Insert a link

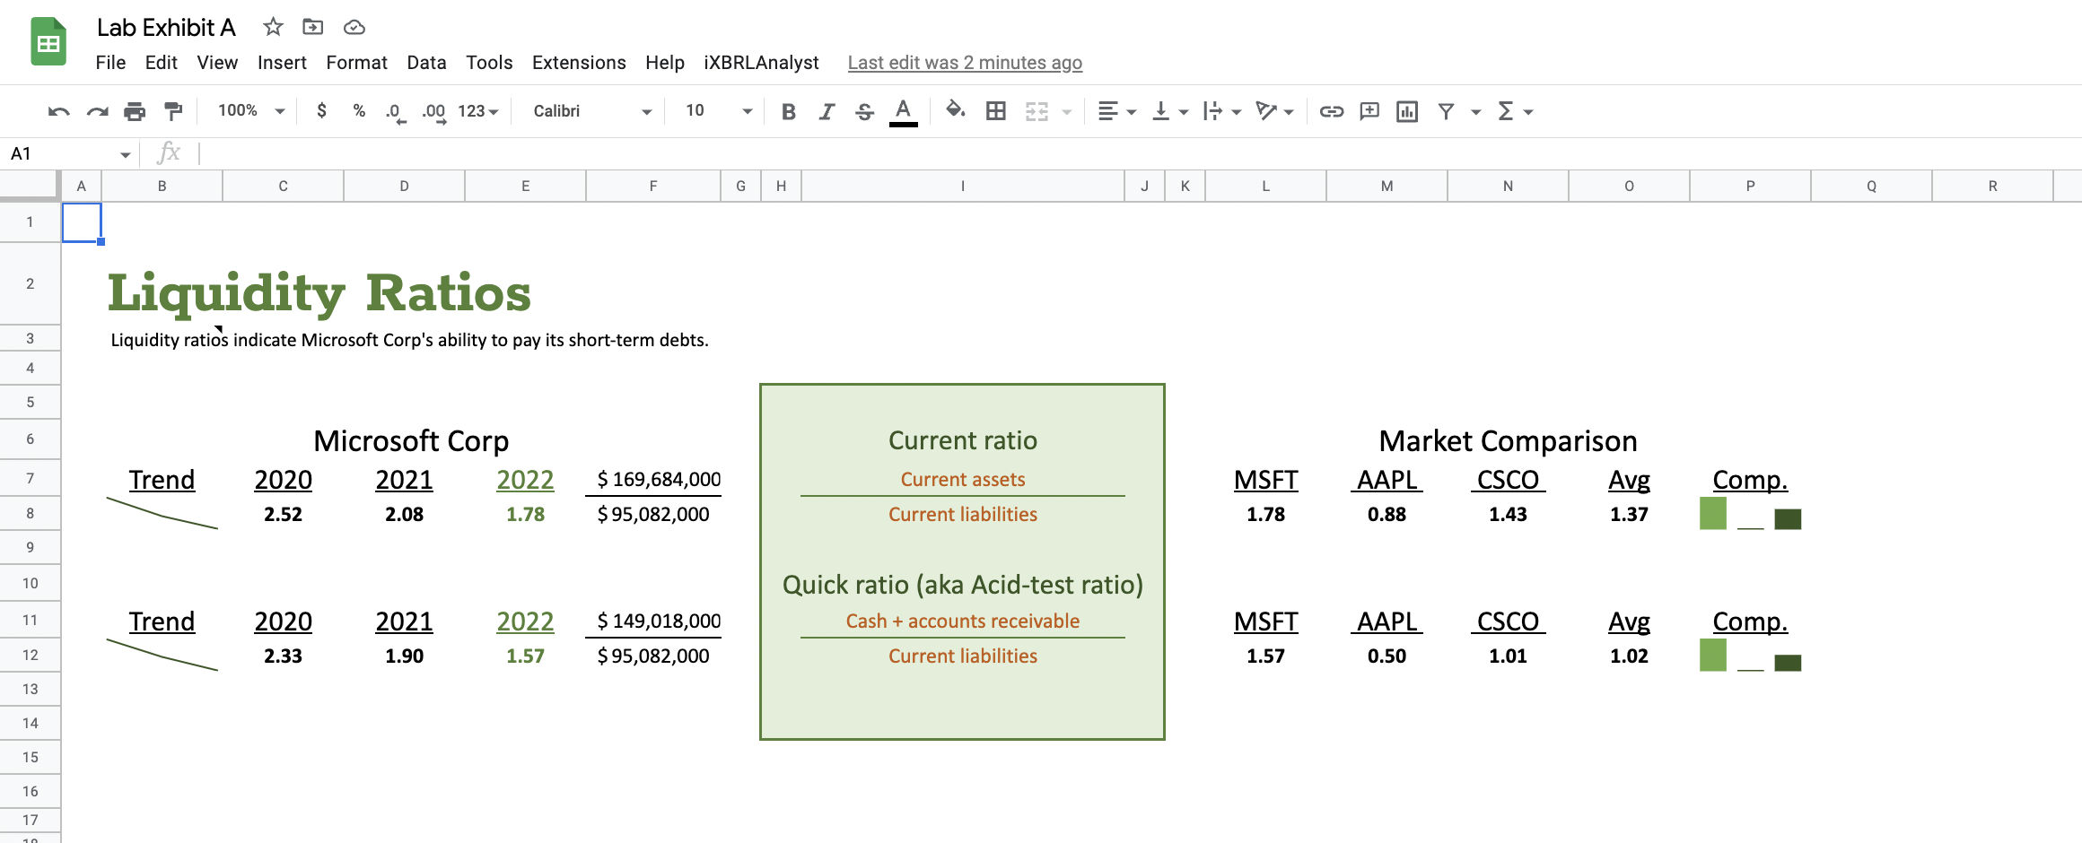[x=1332, y=111]
